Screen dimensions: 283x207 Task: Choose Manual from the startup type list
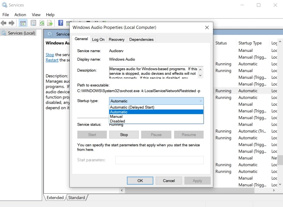(156, 117)
